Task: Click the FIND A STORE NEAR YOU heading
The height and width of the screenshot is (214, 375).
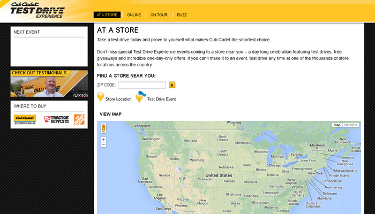Action: click(126, 76)
